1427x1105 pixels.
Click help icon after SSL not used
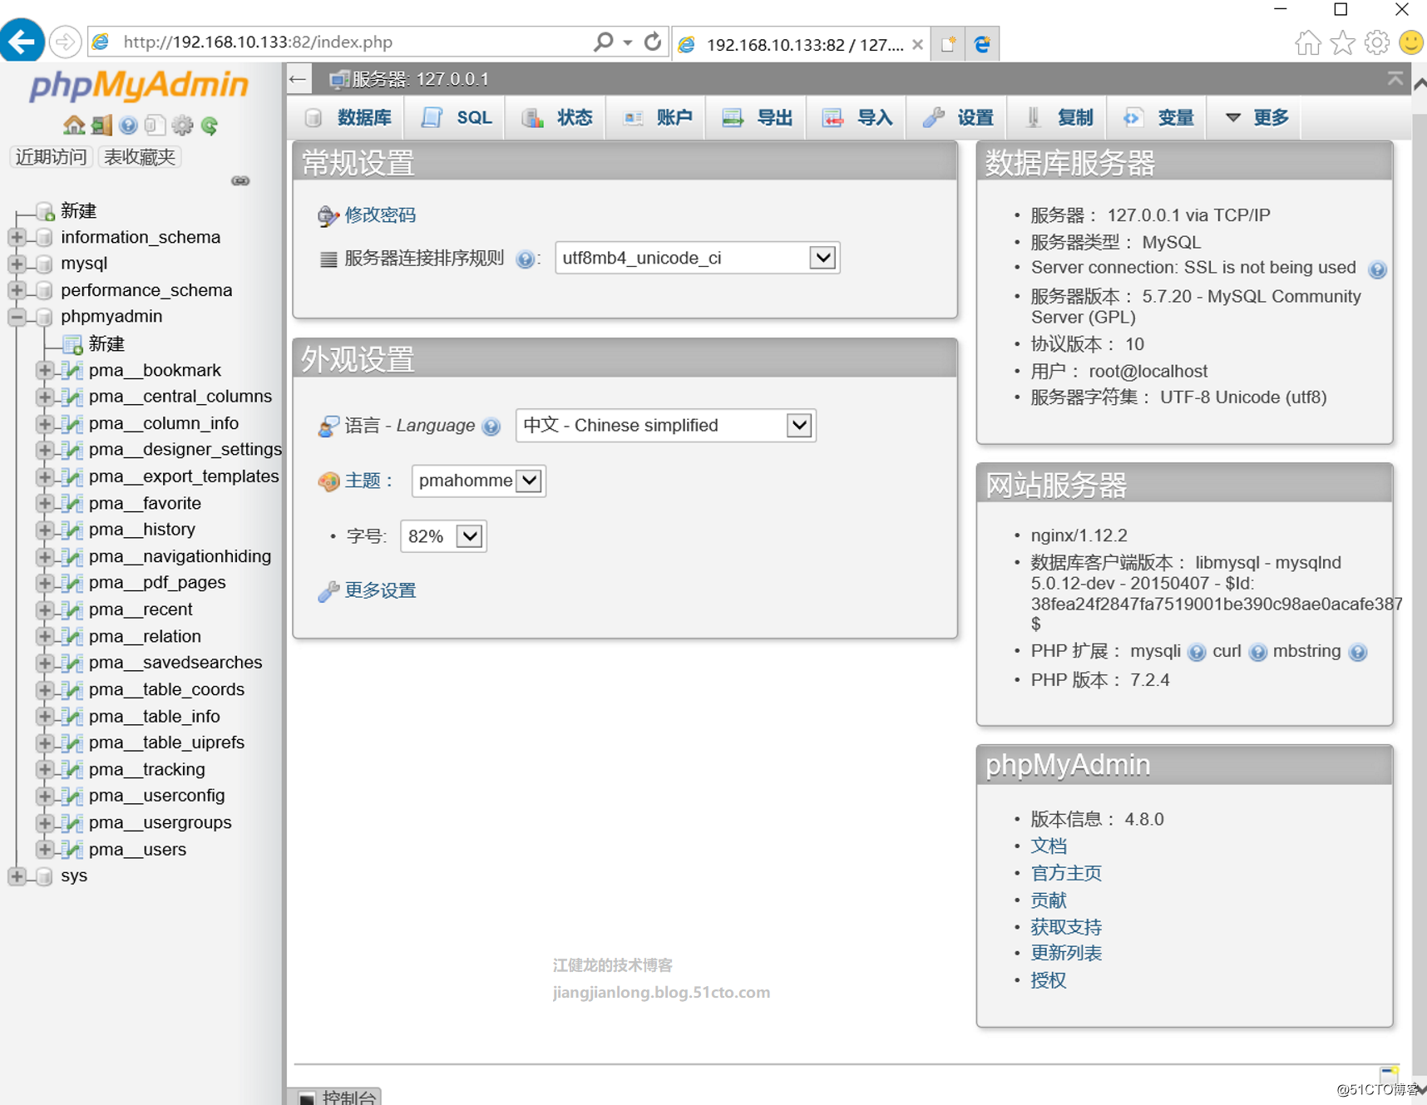tap(1377, 269)
